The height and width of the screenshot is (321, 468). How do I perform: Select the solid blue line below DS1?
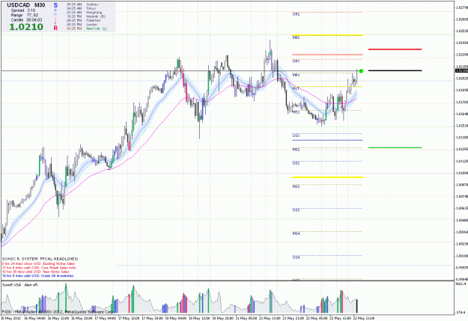coord(327,140)
